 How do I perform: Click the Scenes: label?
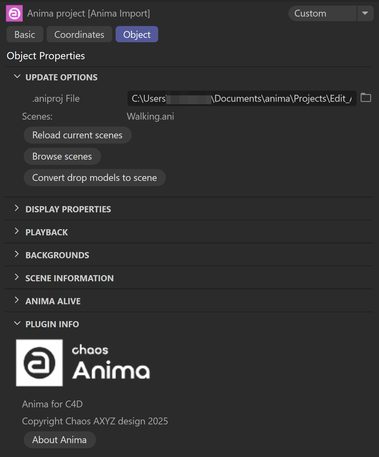point(37,116)
